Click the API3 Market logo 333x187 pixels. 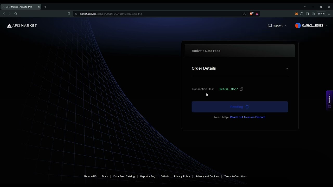tap(22, 25)
